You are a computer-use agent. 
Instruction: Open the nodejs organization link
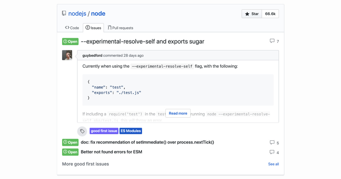point(77,14)
